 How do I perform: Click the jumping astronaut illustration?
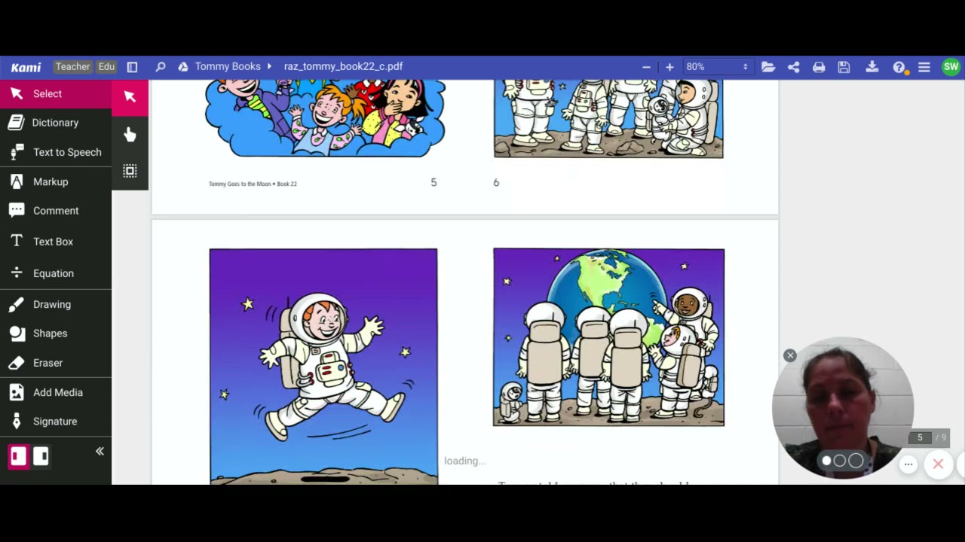pos(323,367)
